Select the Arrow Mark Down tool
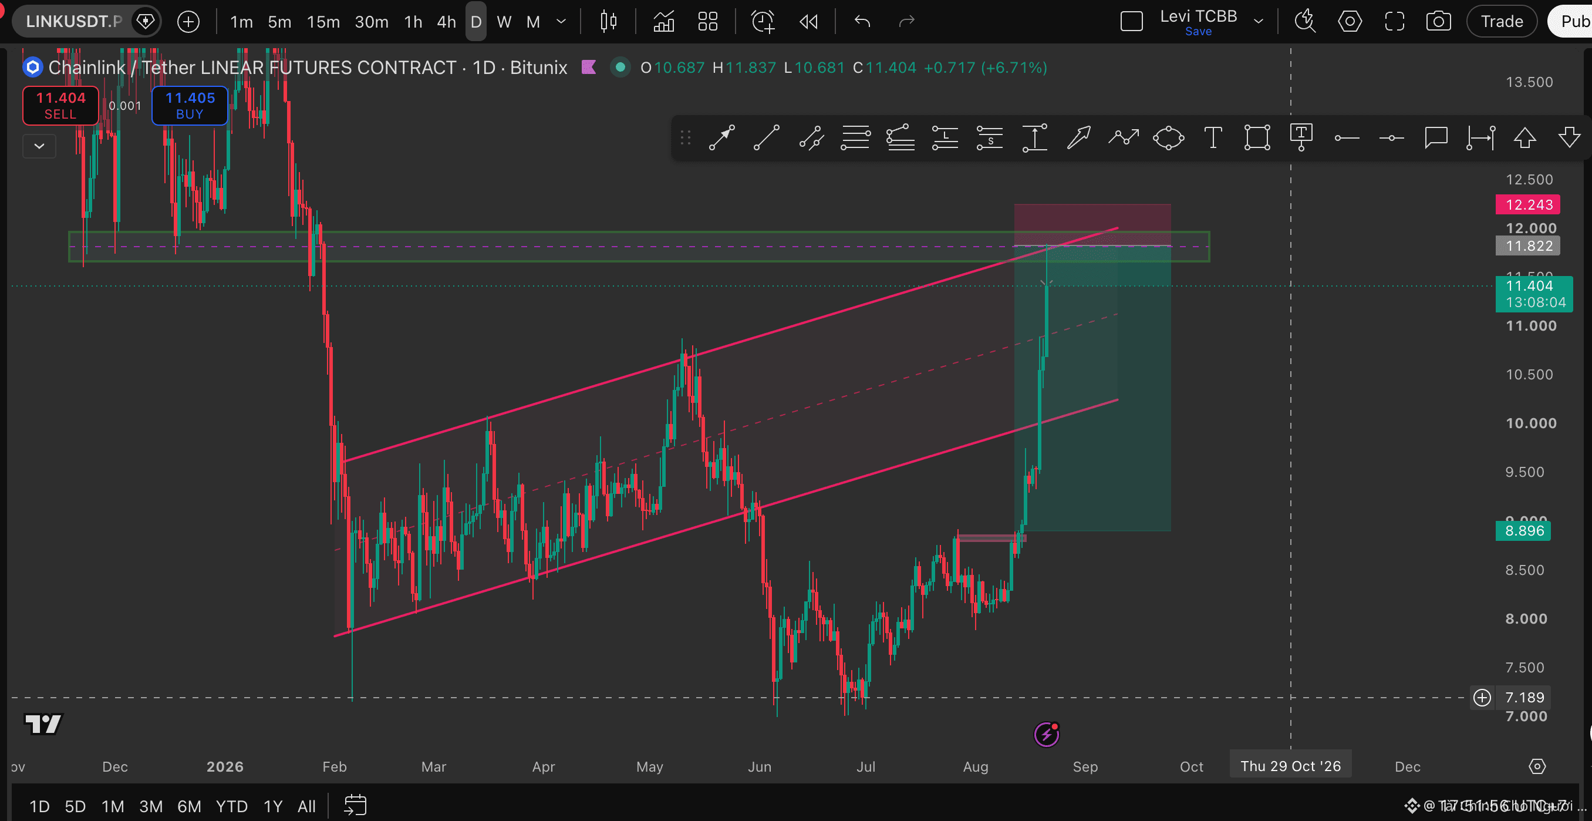 1569,137
